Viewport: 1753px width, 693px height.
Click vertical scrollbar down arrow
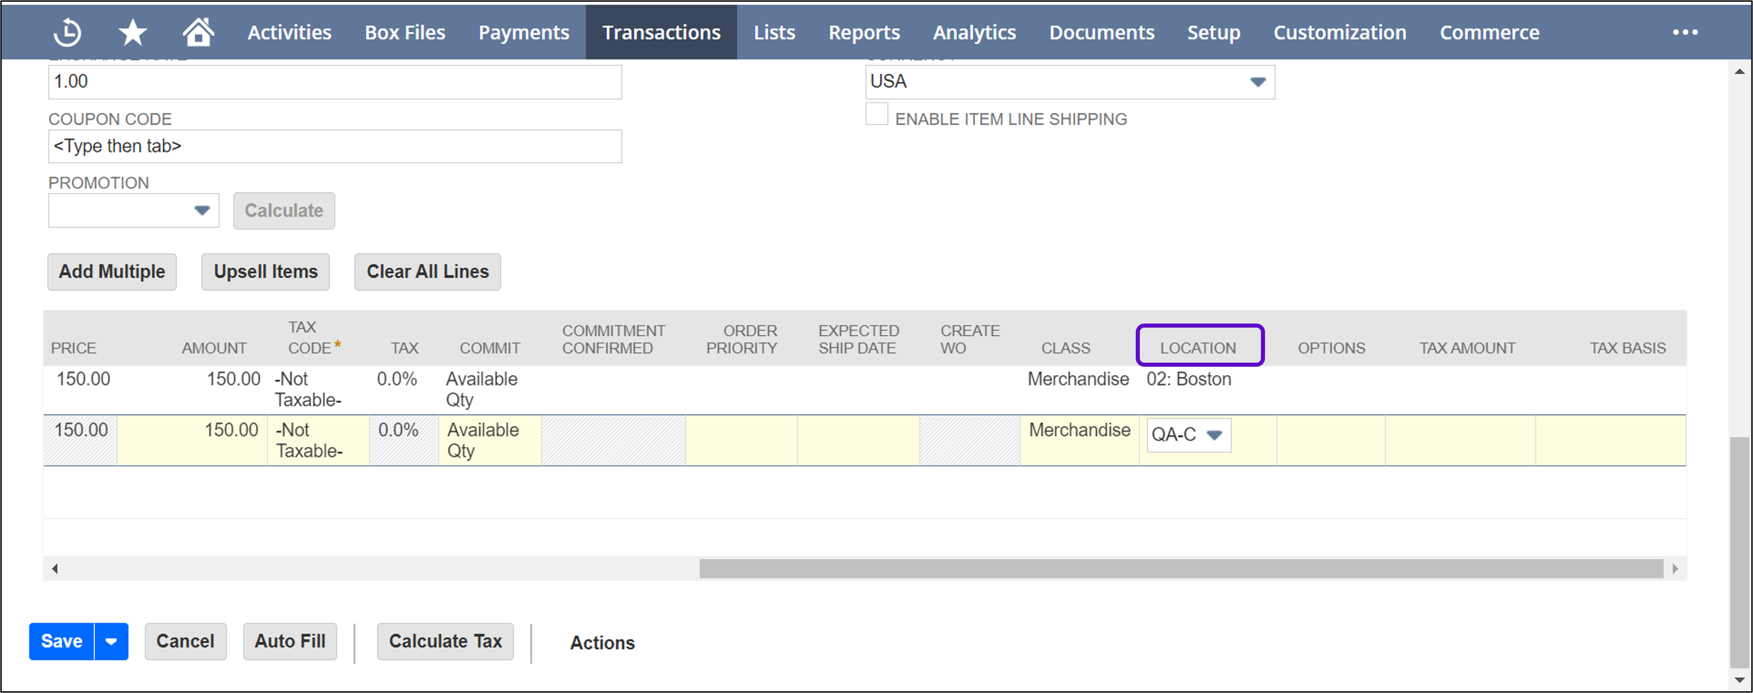1739,679
